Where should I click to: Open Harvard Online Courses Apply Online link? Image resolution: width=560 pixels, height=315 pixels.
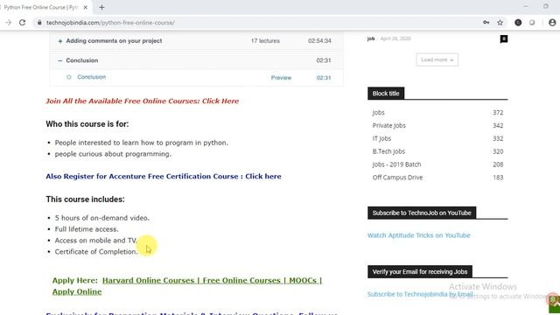186,286
